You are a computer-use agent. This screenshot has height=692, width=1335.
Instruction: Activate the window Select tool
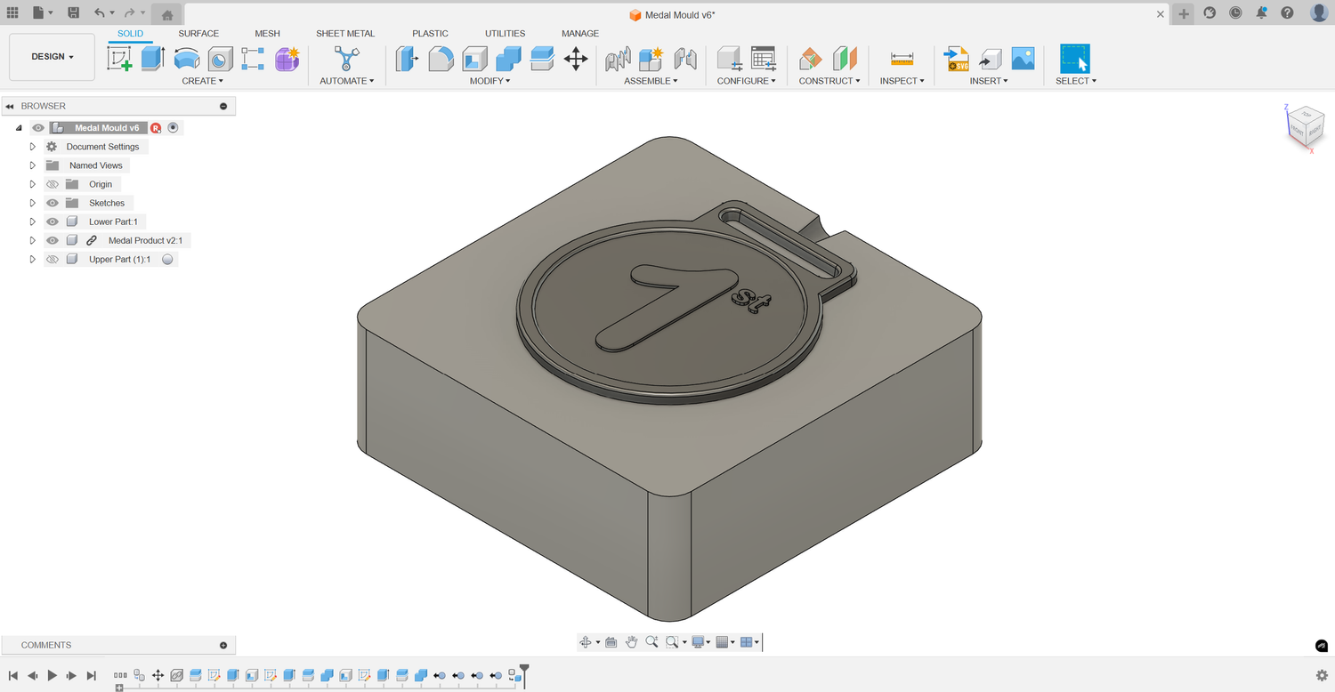(x=1075, y=59)
